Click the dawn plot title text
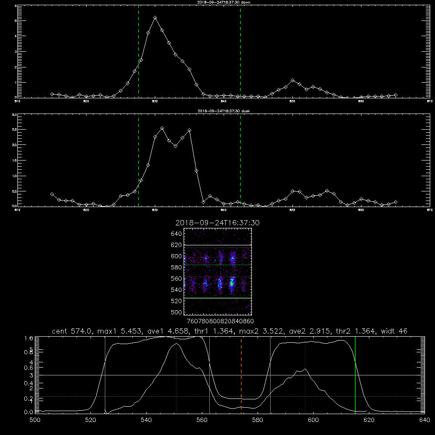The image size is (435, 435). tap(224, 2)
